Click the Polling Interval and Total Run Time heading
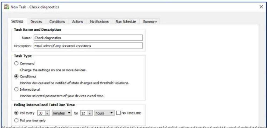Viewport: 267px width, 128px height. click(x=44, y=105)
